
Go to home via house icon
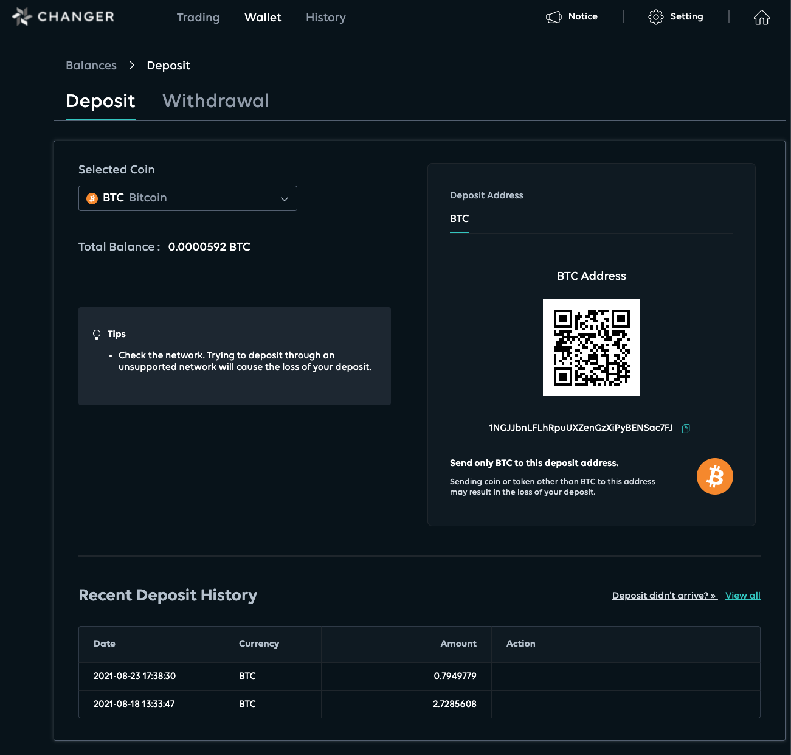click(762, 17)
